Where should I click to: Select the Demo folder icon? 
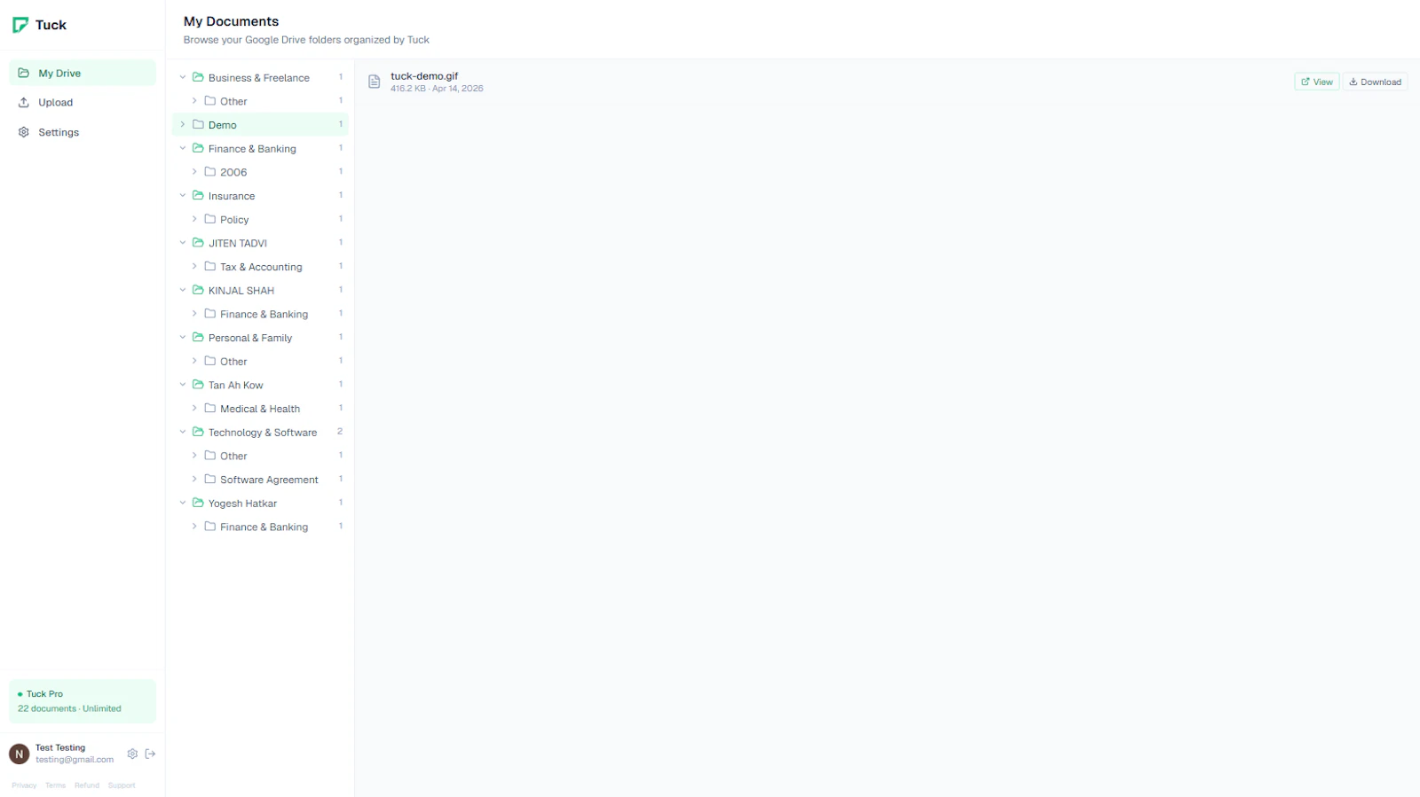click(x=198, y=124)
